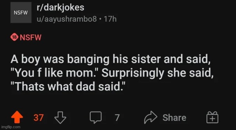Select the red NSFW tag label
The height and width of the screenshot is (130, 236).
30,37
